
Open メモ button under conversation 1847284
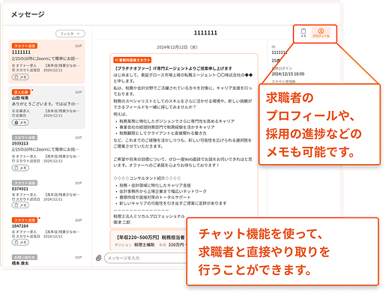[x=20, y=242]
